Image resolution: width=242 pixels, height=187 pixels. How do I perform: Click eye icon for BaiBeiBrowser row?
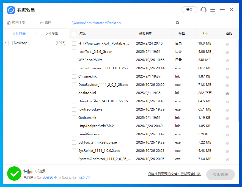[227, 69]
